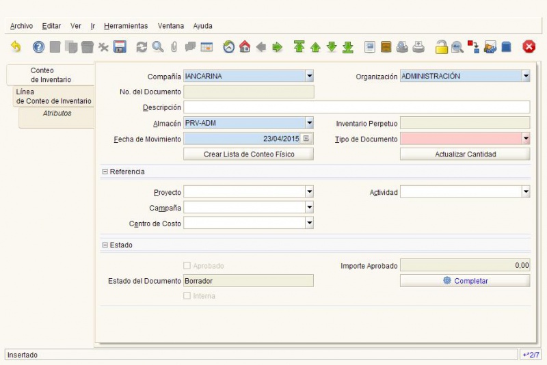547x365 pixels.
Task: Open the history clock icon
Action: [228, 46]
